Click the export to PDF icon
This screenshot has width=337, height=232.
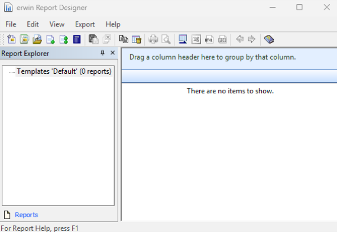coord(222,40)
